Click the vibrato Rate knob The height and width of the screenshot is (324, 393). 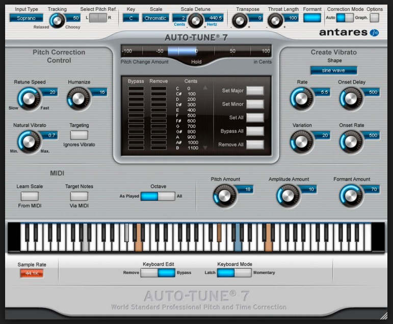pyautogui.click(x=302, y=99)
